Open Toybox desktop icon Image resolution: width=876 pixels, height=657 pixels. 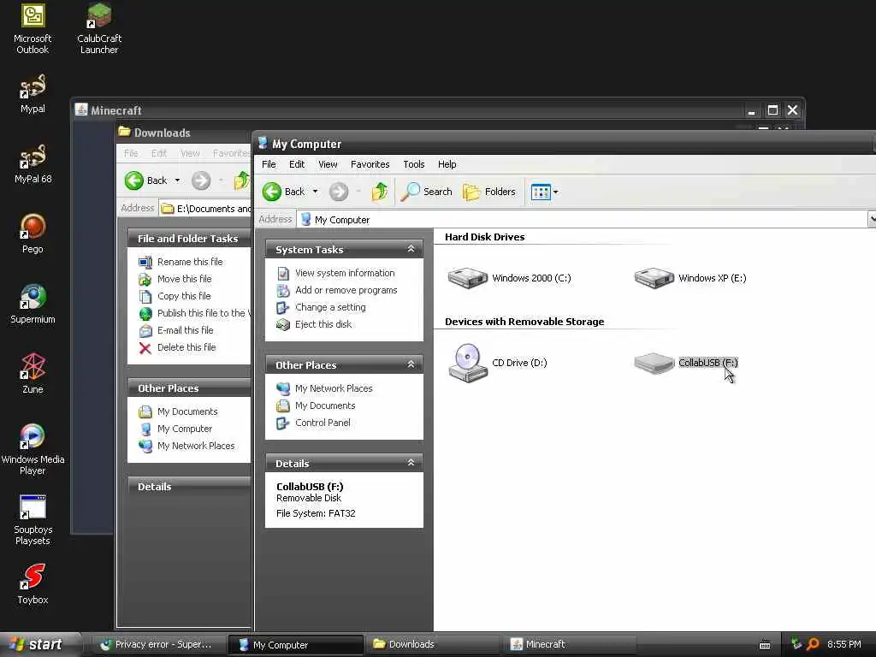pos(33,584)
